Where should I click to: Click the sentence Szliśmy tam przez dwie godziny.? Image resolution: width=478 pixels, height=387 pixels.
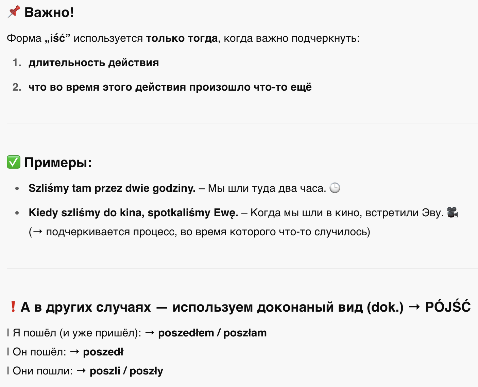click(112, 188)
